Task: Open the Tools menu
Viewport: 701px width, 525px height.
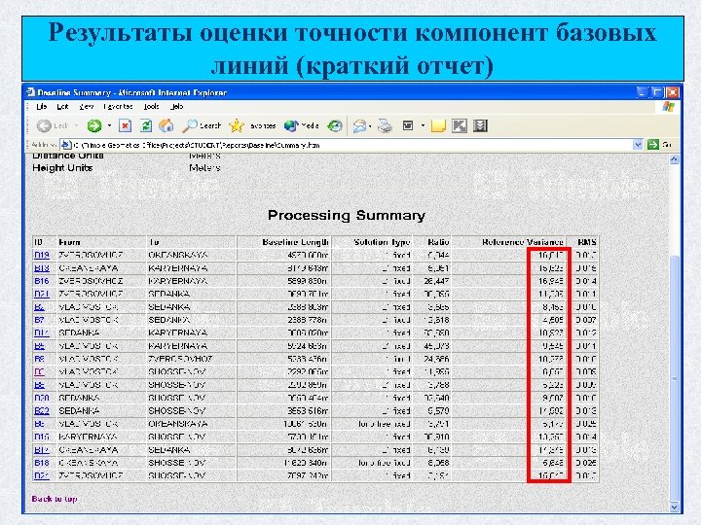Action: [152, 107]
